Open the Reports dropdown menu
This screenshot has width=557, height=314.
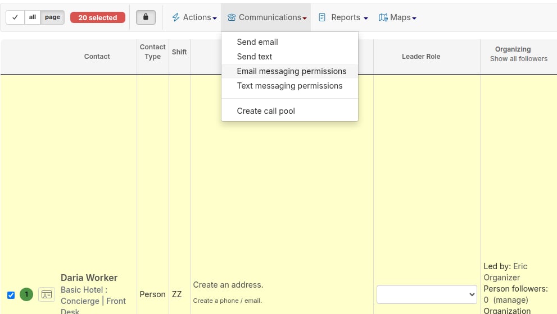point(343,17)
